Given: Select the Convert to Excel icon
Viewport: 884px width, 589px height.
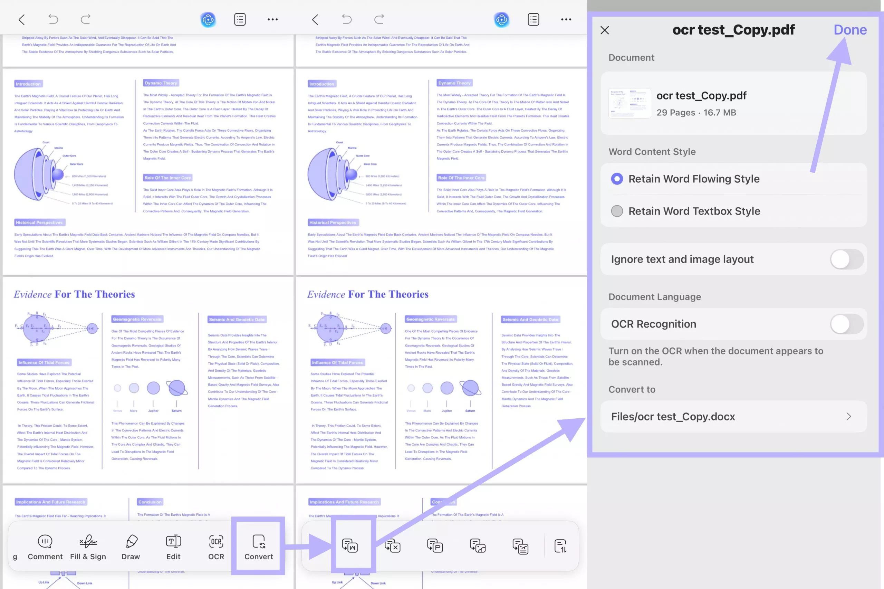Looking at the screenshot, I should click(x=393, y=545).
